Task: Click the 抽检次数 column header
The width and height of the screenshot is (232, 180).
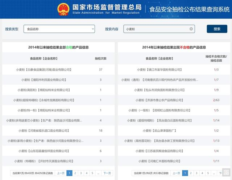Action: [x=101, y=58]
